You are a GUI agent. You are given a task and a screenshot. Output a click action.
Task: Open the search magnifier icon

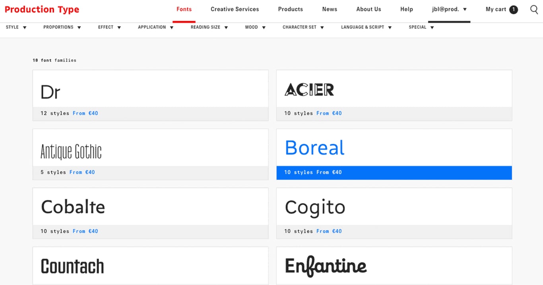[534, 9]
